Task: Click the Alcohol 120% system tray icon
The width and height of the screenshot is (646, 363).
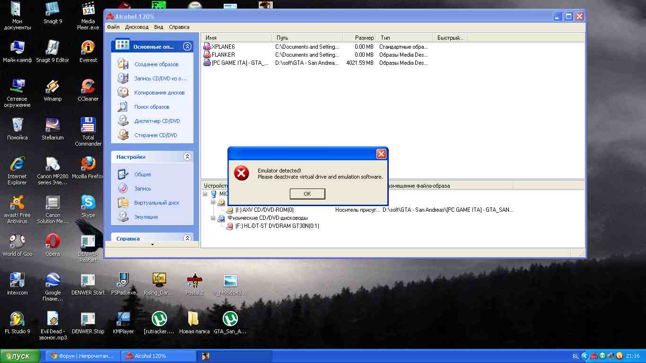Action: point(594,356)
